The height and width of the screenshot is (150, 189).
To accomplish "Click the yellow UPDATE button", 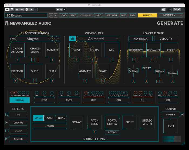I will (147, 15).
